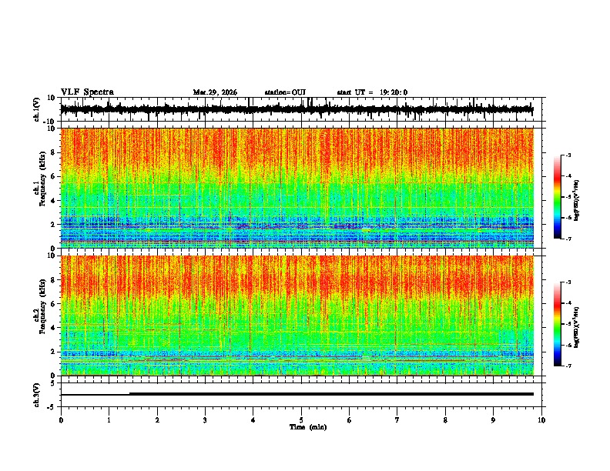The width and height of the screenshot is (610, 471).
Task: Click the time axis tick label "2"
Action: coord(157,420)
